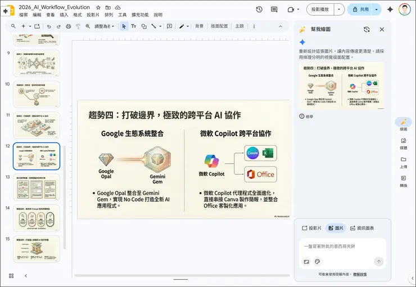The height and width of the screenshot is (287, 416).
Task: Open the shape insert tool
Action: pyautogui.click(x=144, y=26)
